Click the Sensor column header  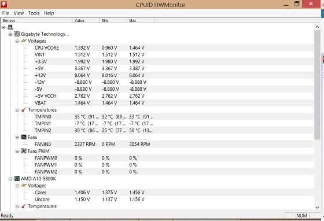(36, 20)
